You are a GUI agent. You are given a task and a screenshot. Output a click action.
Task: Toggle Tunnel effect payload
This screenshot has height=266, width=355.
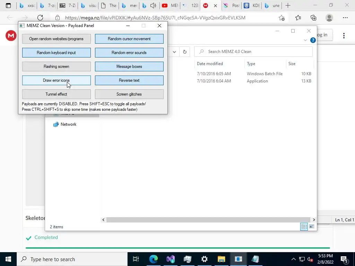coord(57,94)
